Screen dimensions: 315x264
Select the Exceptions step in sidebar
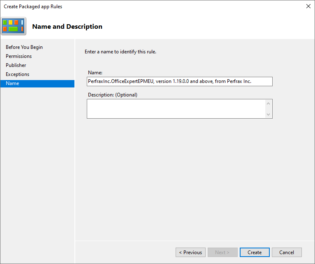pos(18,74)
